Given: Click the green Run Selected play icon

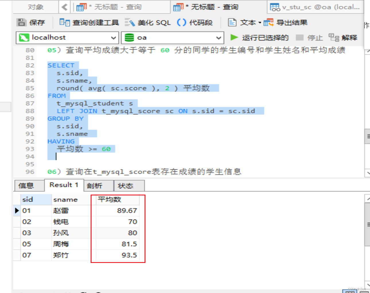Looking at the screenshot, I should 234,37.
